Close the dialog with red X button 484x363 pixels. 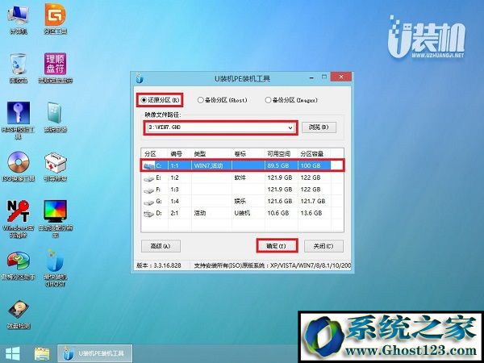pyautogui.click(x=340, y=77)
